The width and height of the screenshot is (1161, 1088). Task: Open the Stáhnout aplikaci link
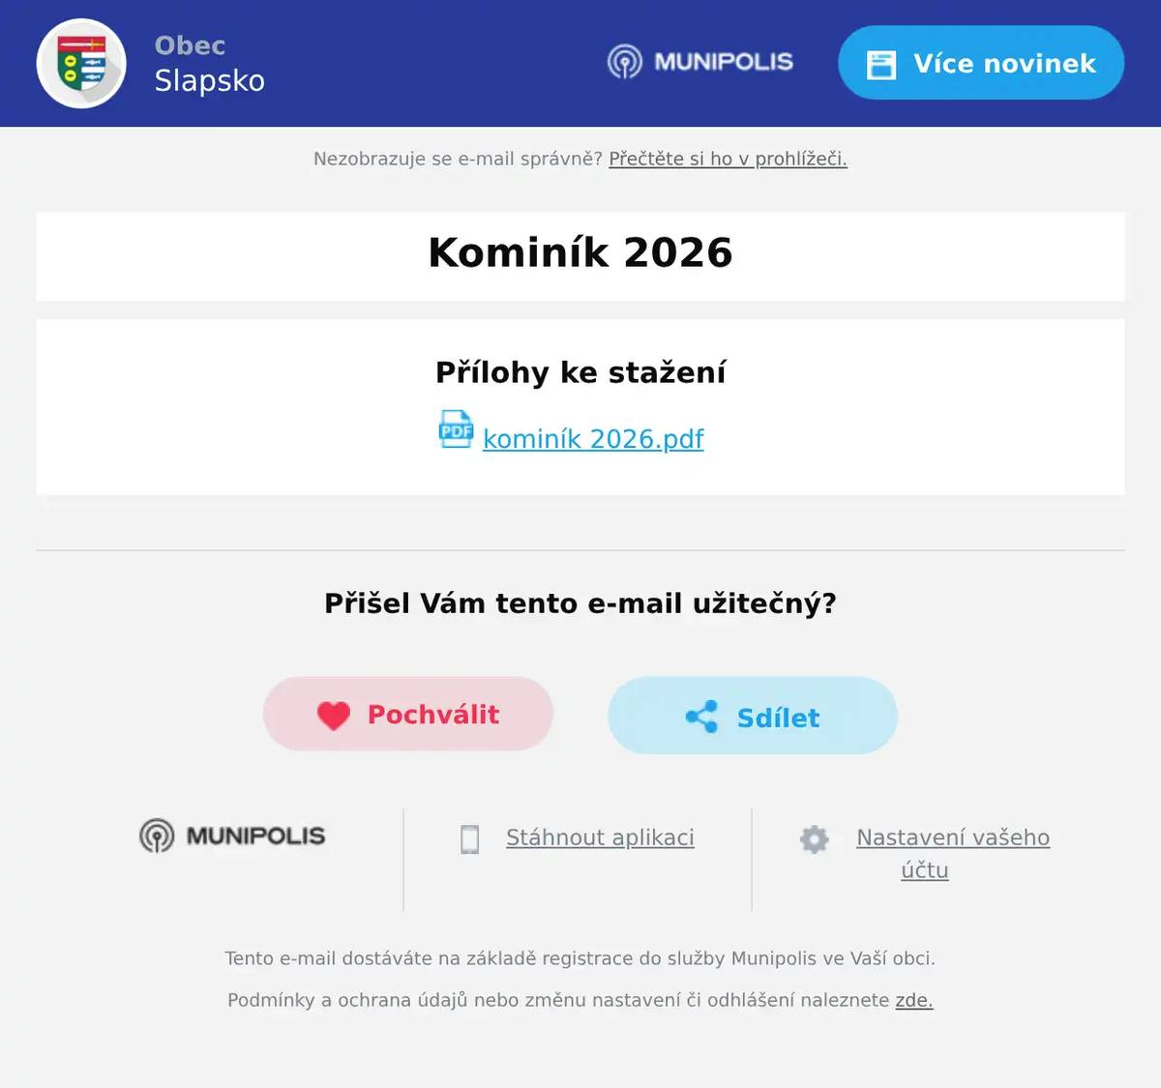pos(600,838)
